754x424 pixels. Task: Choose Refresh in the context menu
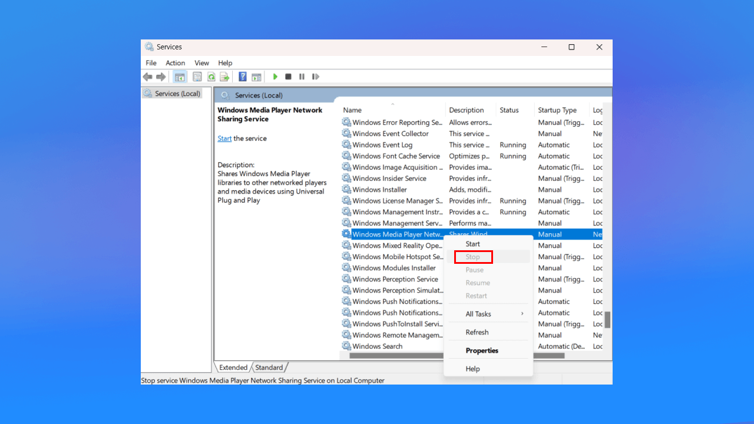[x=488, y=332]
